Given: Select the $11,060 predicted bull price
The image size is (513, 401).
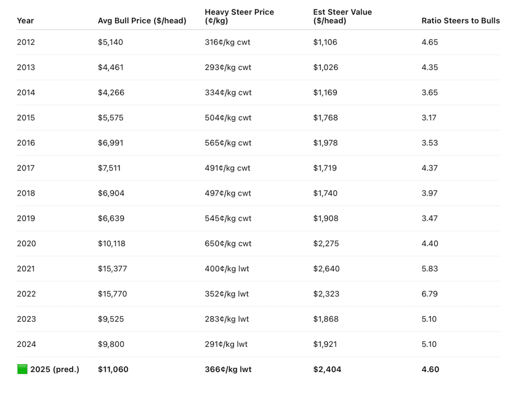Looking at the screenshot, I should [113, 369].
